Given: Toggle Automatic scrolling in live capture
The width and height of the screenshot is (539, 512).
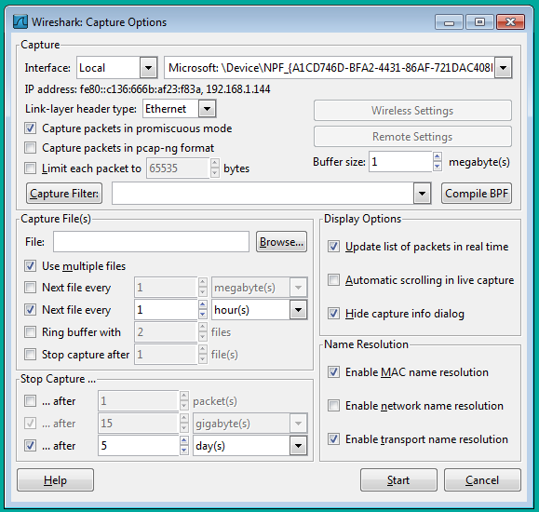Looking at the screenshot, I should [333, 280].
